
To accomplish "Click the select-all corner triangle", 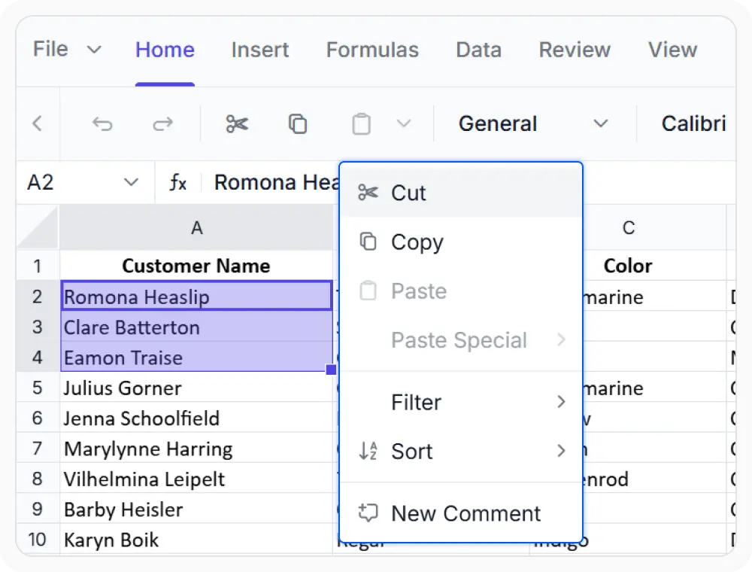I will [38, 227].
